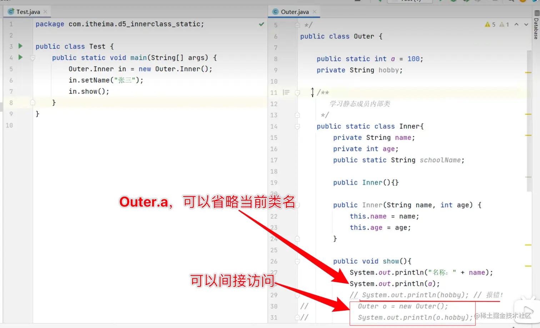Switch to the Test.java tab

[28, 12]
